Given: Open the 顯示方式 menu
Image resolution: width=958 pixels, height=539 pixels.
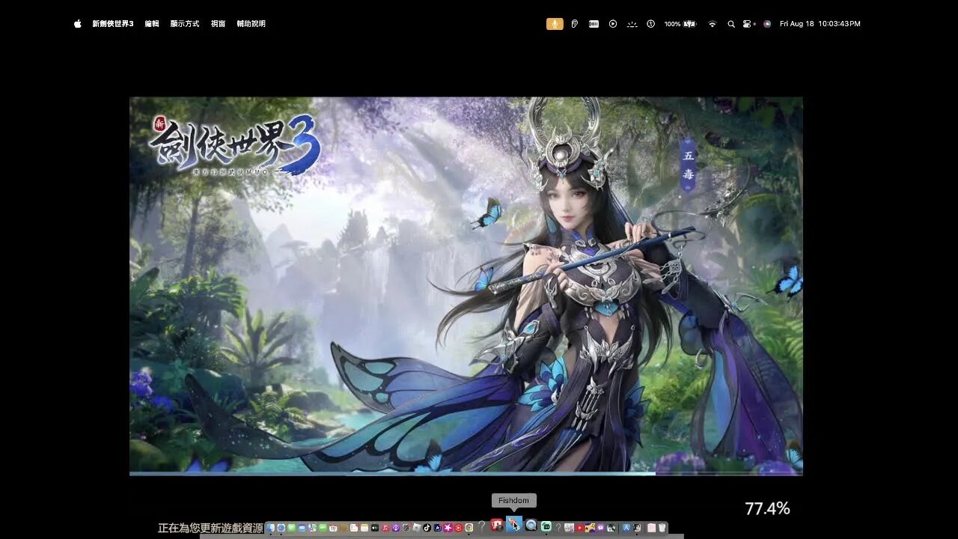Looking at the screenshot, I should [185, 24].
